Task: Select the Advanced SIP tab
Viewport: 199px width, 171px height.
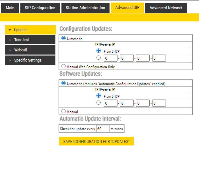Action: (127, 8)
